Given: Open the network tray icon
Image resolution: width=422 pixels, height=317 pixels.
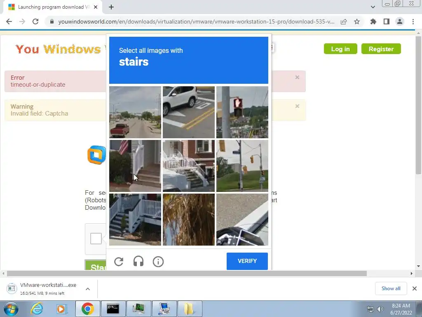Looking at the screenshot, I should (370, 309).
